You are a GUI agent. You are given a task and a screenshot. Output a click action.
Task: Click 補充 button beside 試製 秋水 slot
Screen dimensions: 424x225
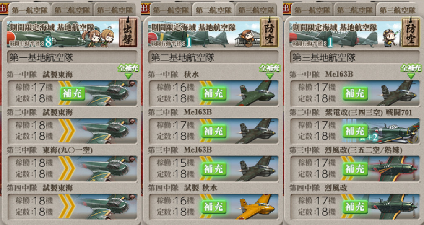214,207
